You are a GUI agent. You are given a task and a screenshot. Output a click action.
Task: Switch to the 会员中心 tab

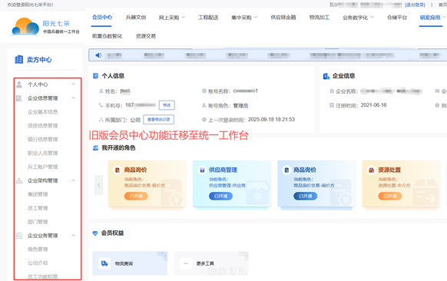tap(102, 18)
